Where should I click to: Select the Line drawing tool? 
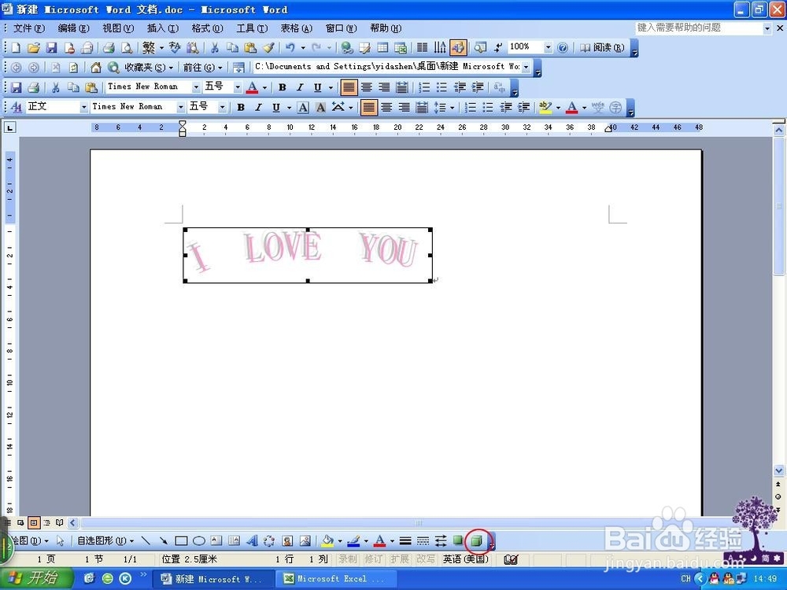click(146, 541)
